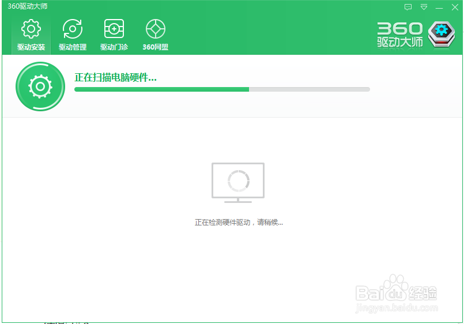Go to 360网盟 tab
Image resolution: width=464 pixels, height=324 pixels.
pos(156,35)
